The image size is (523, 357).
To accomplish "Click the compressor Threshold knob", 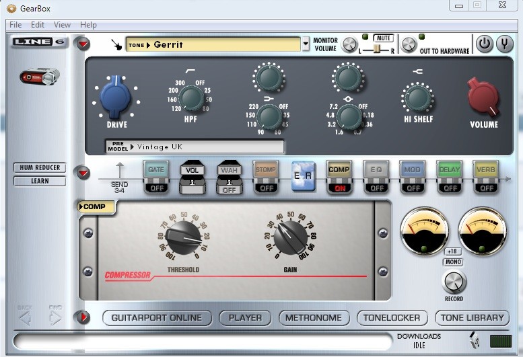I will 184,237.
